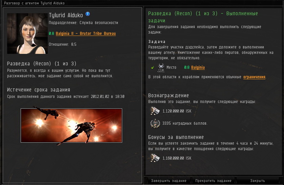Open the Tylurid Alduko agent portrait
This screenshot has width=284, height=185.
[x=27, y=33]
